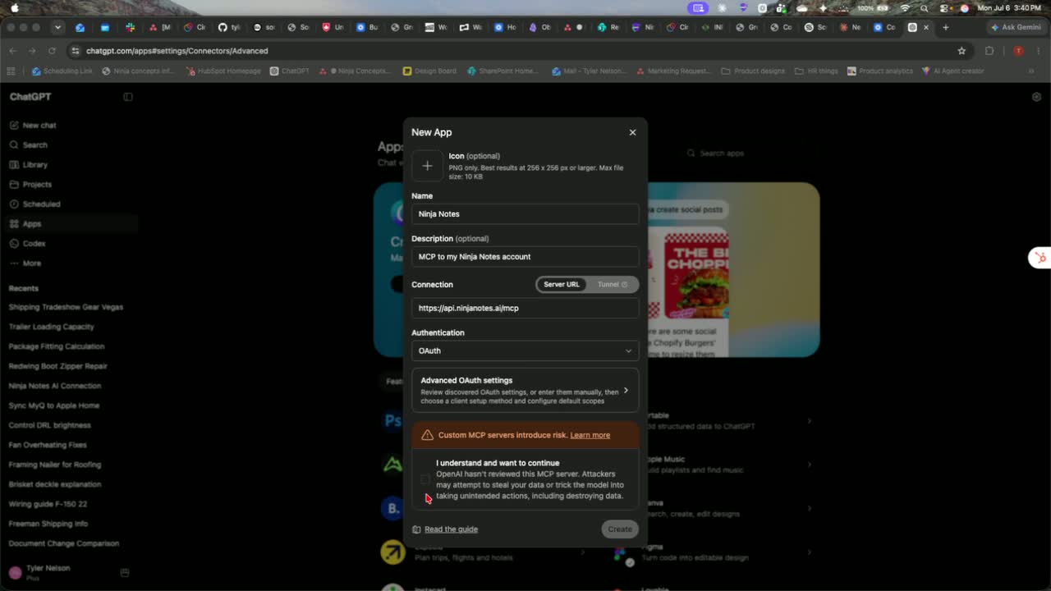Open the Design Board bookmark

coord(429,71)
